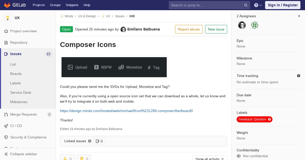Collapse the right sidebar with double chevron

coord(299,16)
